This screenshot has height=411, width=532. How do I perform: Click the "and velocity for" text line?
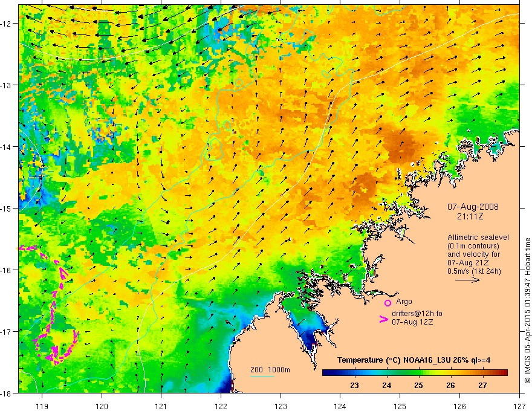[473, 254]
